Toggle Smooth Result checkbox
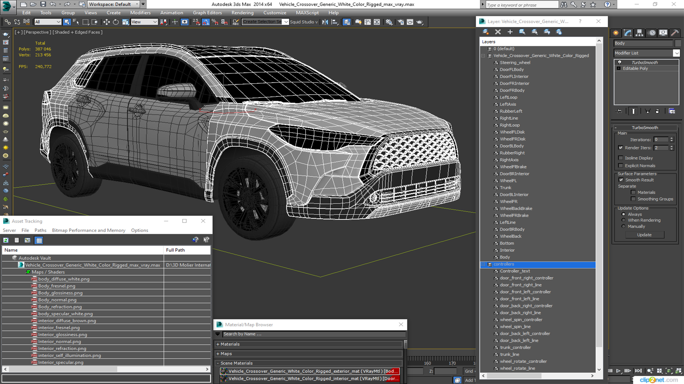 (x=621, y=180)
